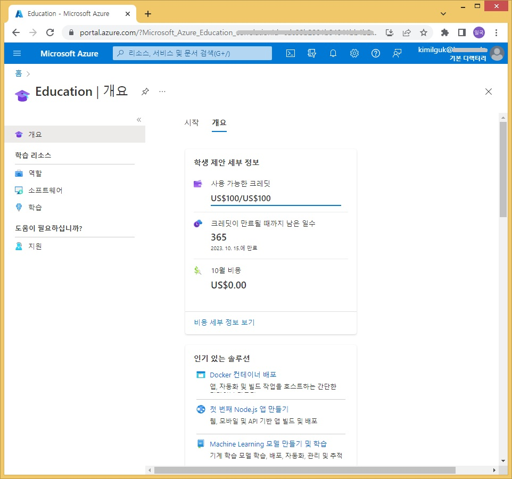This screenshot has height=479, width=512.
Task: Open more options ellipsis next to title
Action: coord(162,92)
